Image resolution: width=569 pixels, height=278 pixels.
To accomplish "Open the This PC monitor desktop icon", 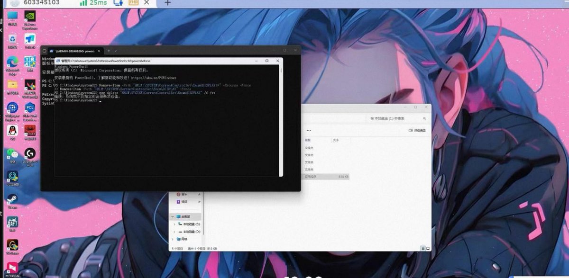I will coord(12,18).
